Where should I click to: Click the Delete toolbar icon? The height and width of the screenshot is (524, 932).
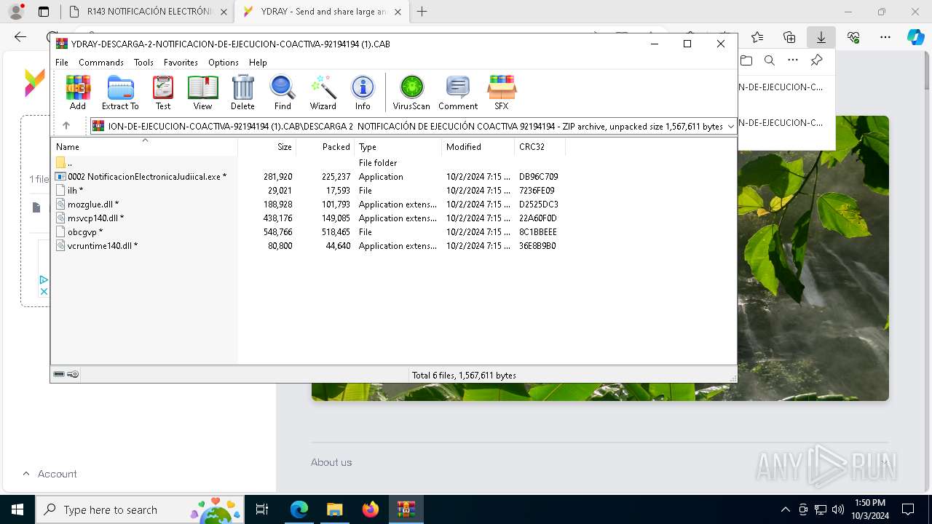(x=242, y=92)
